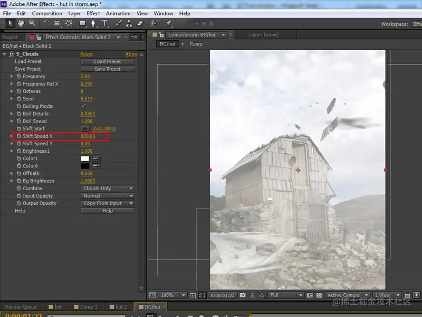Viewport: 422px width, 317px height.
Task: Open the Output Opacity Copy From Input dropdown
Action: pos(108,203)
